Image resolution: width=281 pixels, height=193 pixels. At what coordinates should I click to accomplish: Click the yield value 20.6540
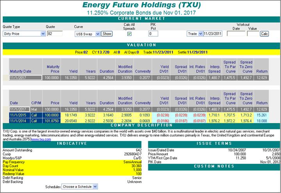point(71,121)
